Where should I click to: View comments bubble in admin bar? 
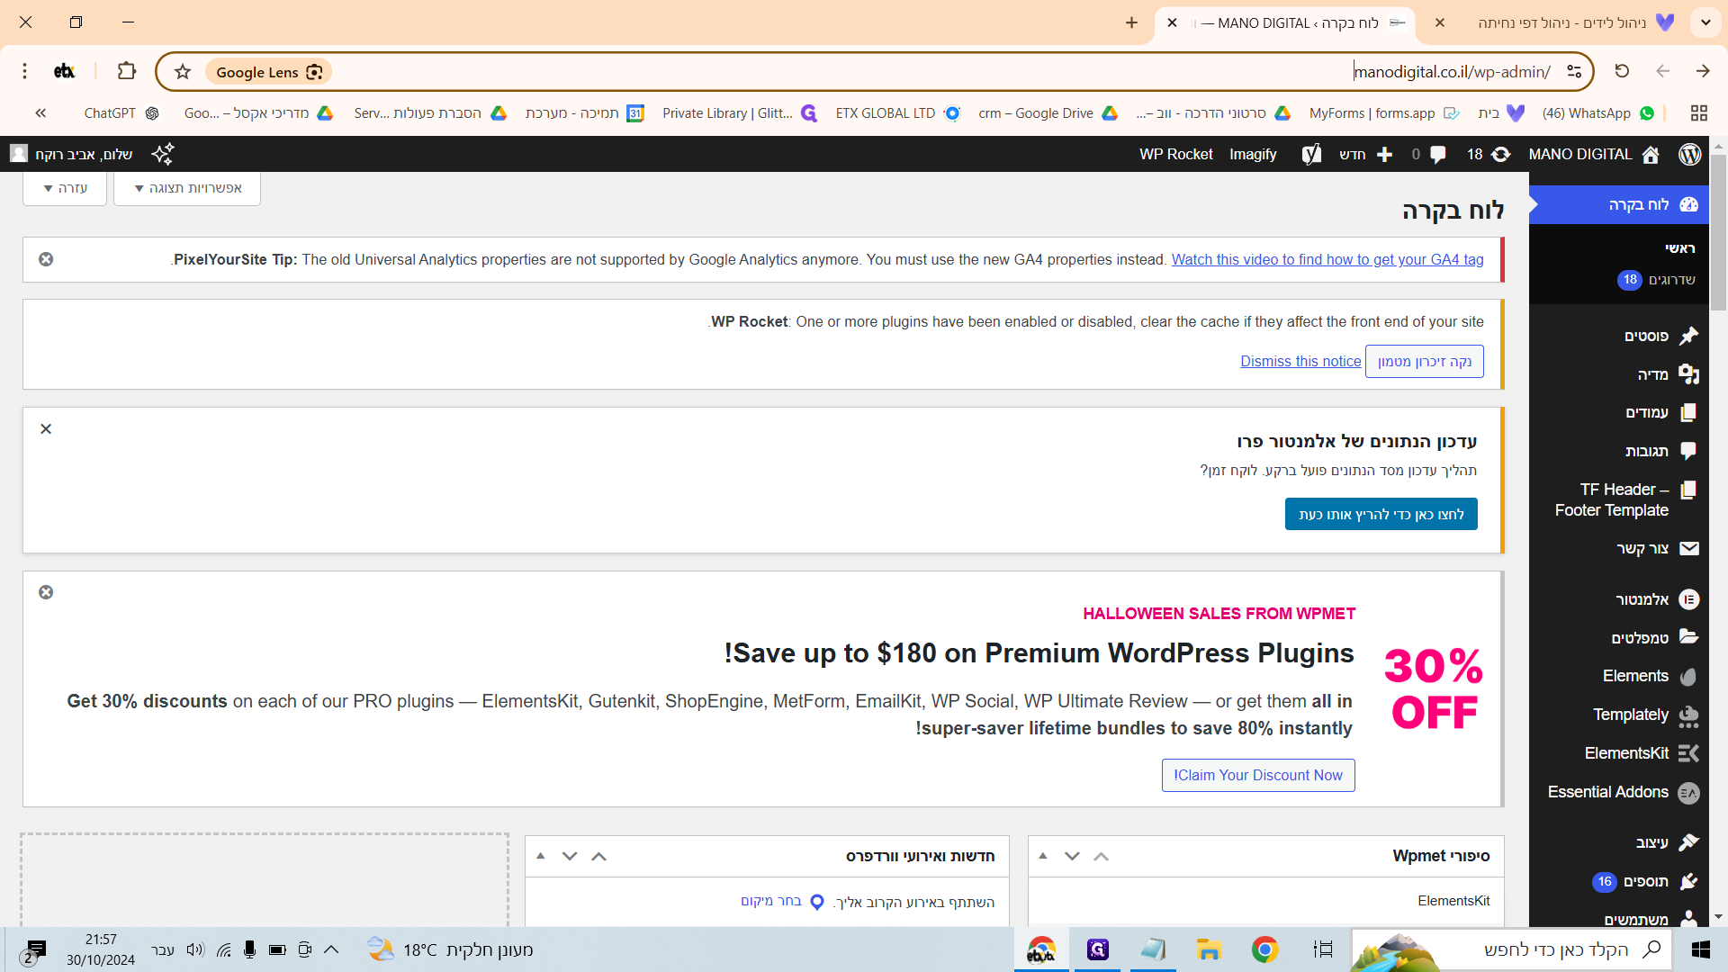tap(1428, 154)
